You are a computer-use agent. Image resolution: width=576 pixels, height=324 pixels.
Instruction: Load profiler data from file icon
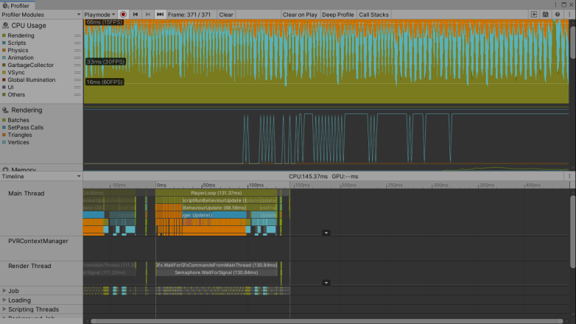click(x=534, y=15)
